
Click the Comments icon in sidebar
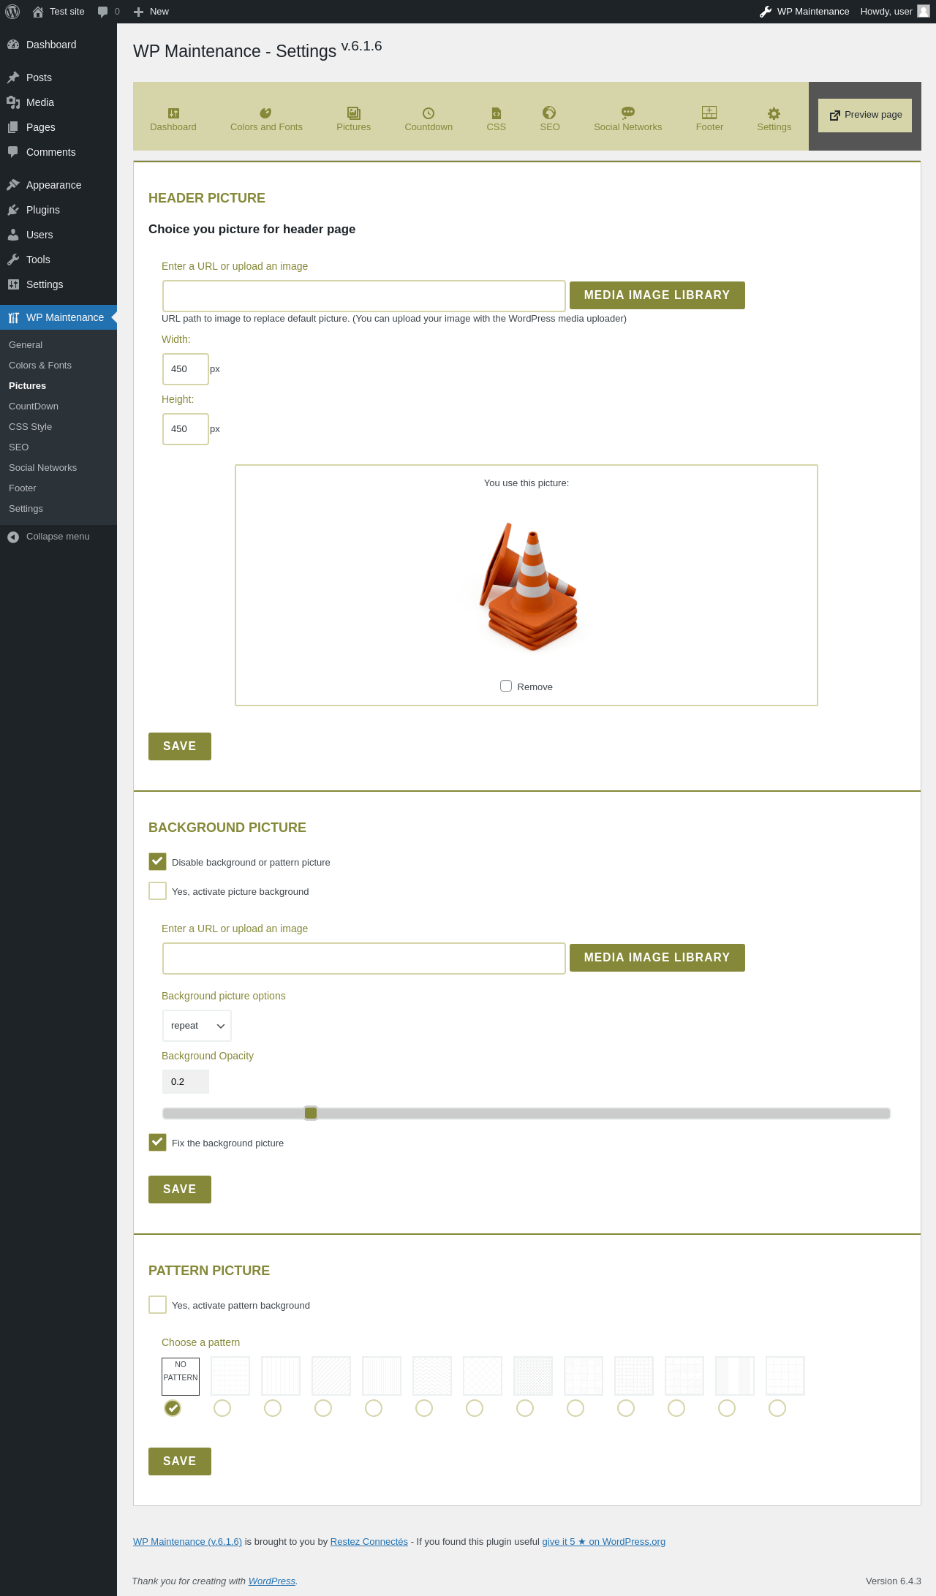click(x=13, y=152)
